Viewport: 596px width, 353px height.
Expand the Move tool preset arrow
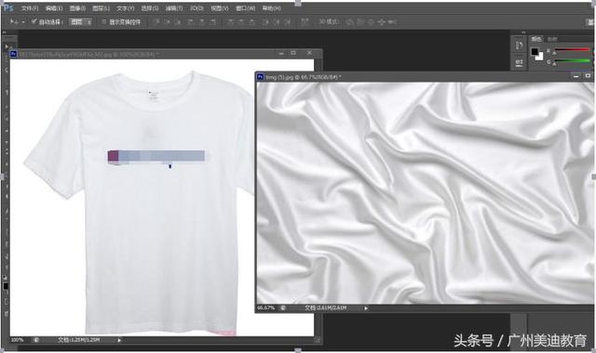coord(23,22)
